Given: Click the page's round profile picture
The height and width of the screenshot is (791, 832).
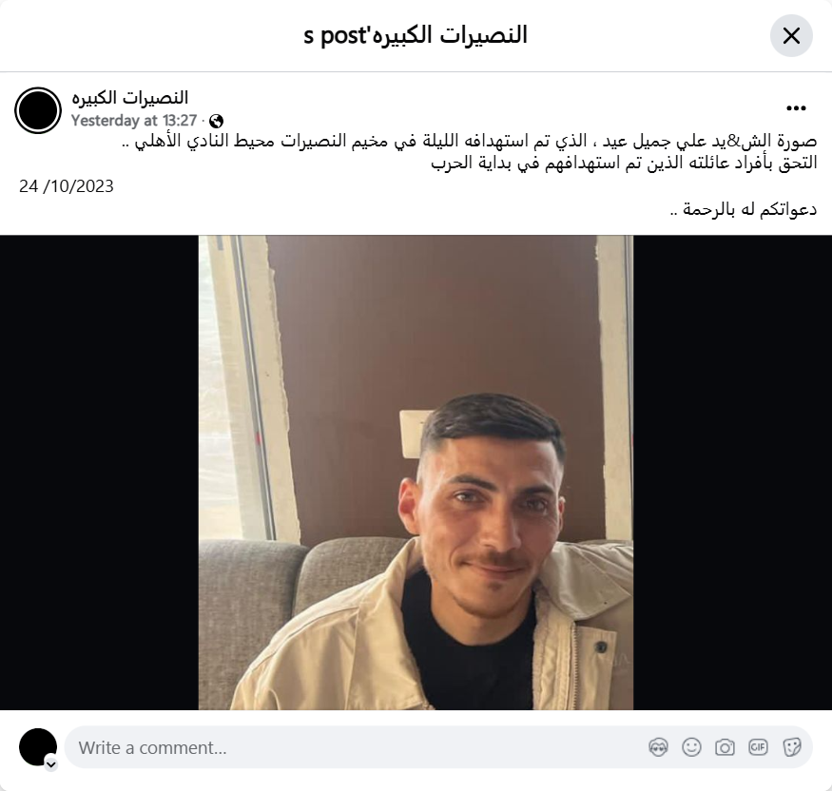Looking at the screenshot, I should coord(38,110).
